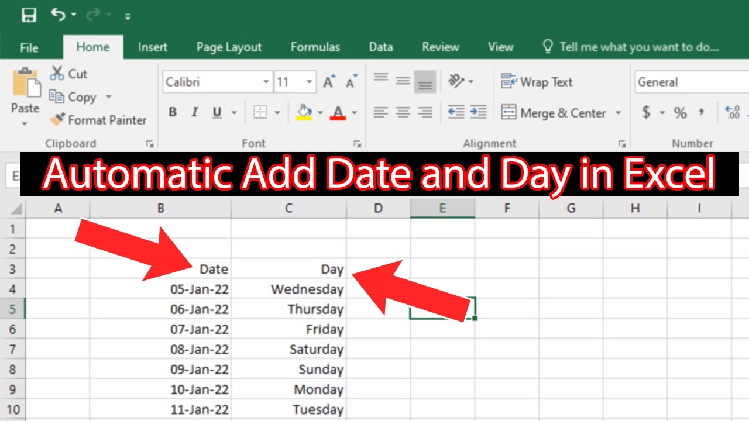749x421 pixels.
Task: Click the Undo arrow icon
Action: [x=58, y=15]
